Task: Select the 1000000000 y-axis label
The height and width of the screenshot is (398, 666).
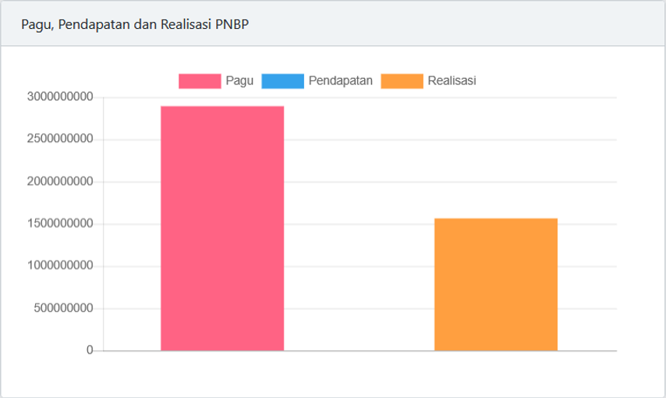Action: tap(60, 266)
